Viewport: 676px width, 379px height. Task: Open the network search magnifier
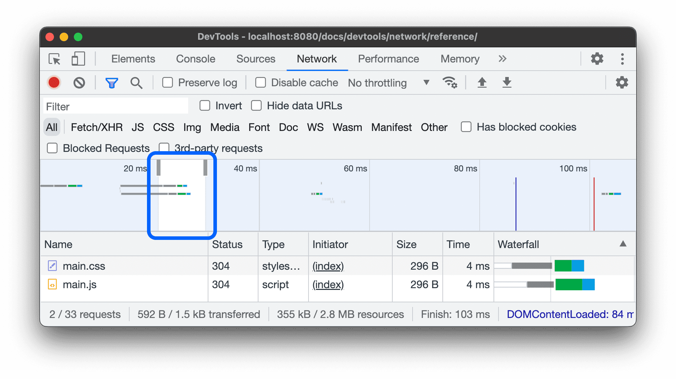(x=136, y=83)
